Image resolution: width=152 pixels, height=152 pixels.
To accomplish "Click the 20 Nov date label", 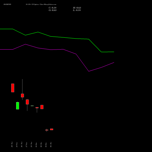I will 12,144.
